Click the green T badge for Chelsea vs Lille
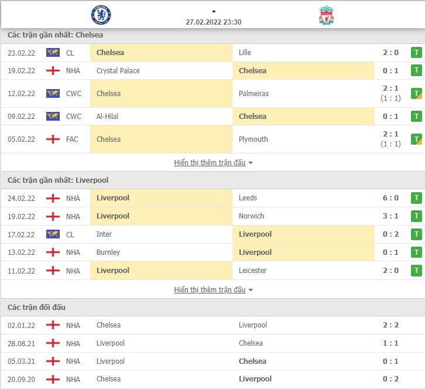Viewport: 425px width, 389px height. [416, 52]
